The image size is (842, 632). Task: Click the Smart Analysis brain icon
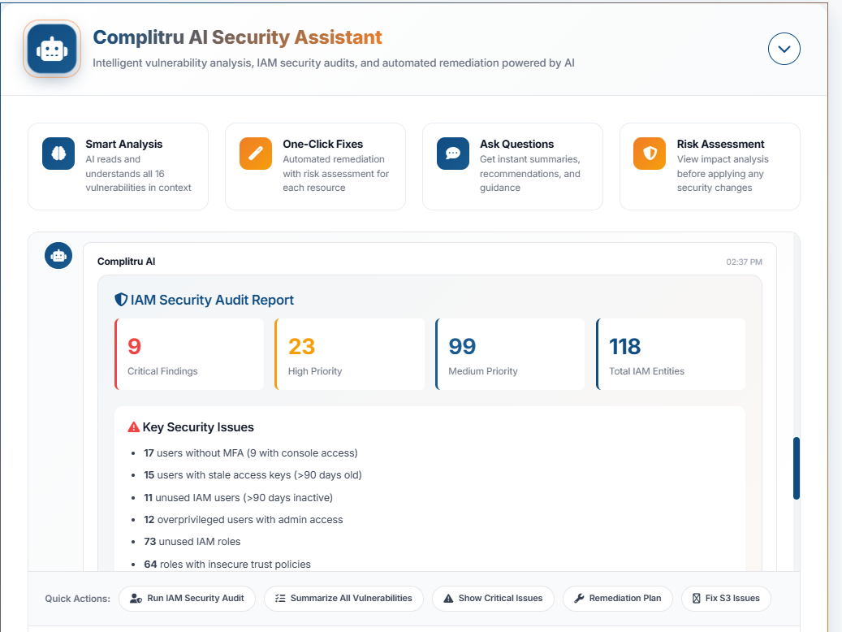[58, 154]
